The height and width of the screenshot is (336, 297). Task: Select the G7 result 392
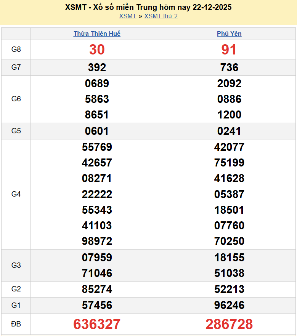[97, 67]
